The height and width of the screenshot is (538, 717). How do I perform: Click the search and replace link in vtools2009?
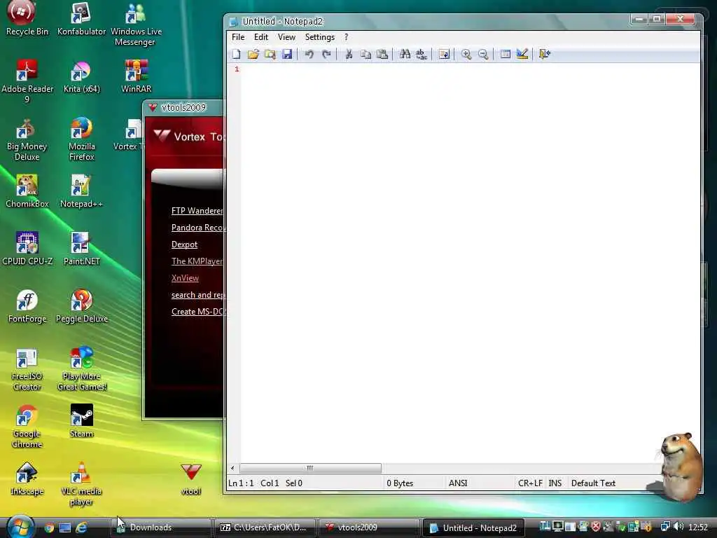(x=197, y=295)
